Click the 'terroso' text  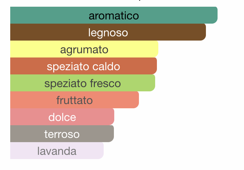(x=62, y=134)
